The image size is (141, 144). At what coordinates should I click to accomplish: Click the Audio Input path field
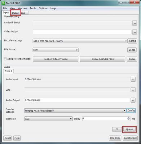click(77, 79)
